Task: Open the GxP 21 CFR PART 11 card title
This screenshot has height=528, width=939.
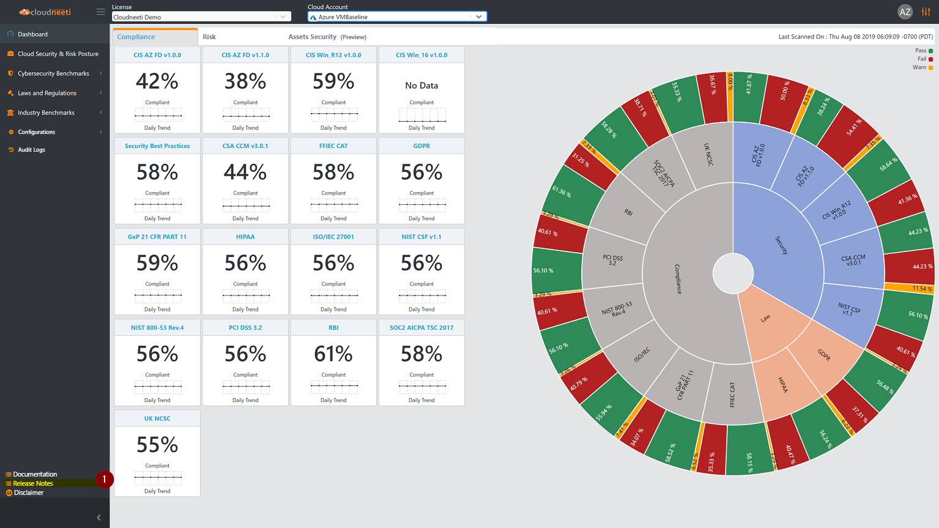Action: [x=157, y=237]
